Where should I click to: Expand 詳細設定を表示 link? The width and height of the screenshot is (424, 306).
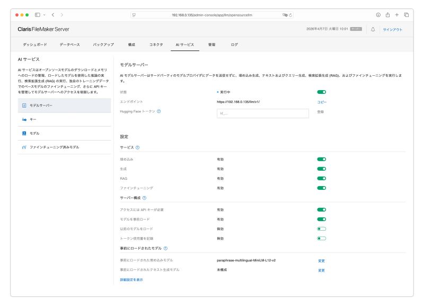131,279
